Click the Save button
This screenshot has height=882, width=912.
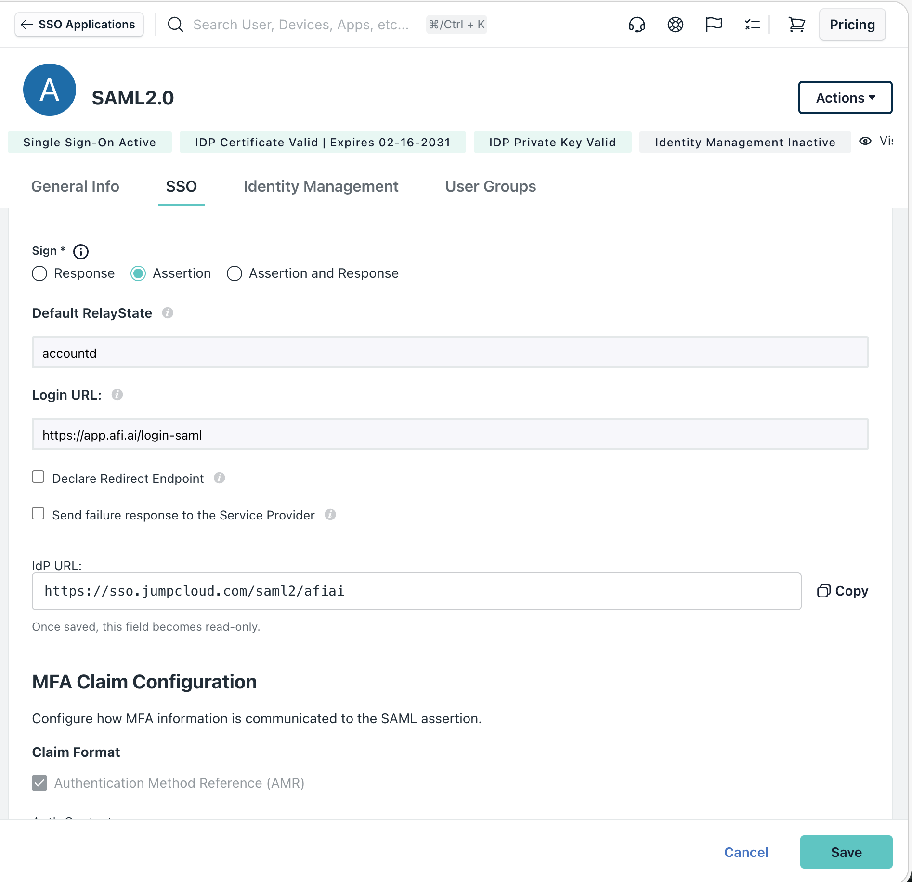click(846, 852)
